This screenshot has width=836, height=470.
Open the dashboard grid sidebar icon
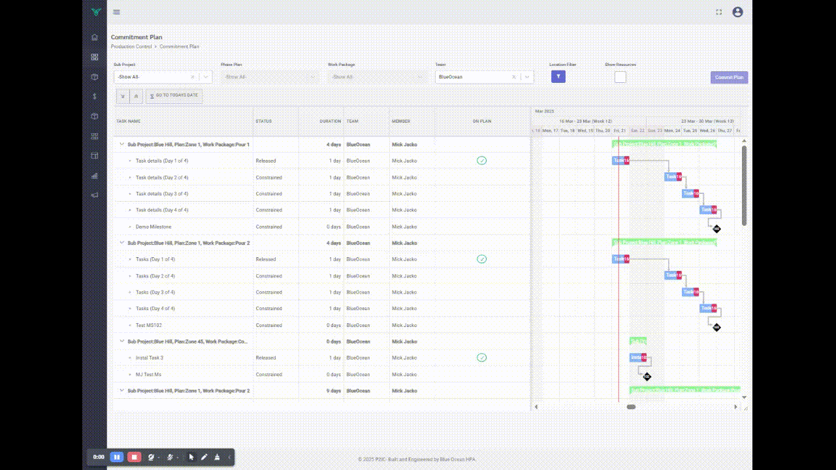click(x=95, y=57)
